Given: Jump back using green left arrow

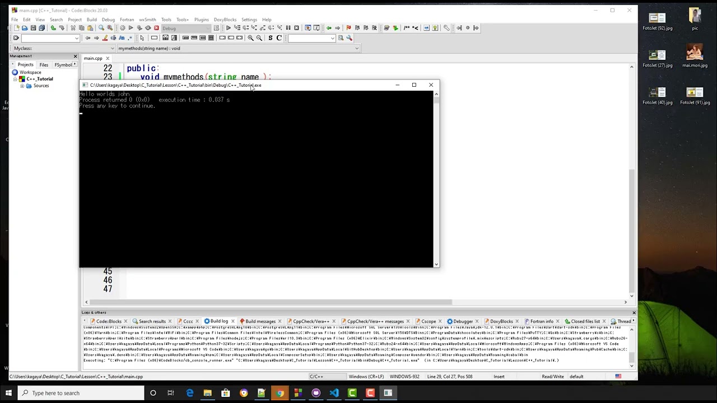Looking at the screenshot, I should (x=329, y=28).
